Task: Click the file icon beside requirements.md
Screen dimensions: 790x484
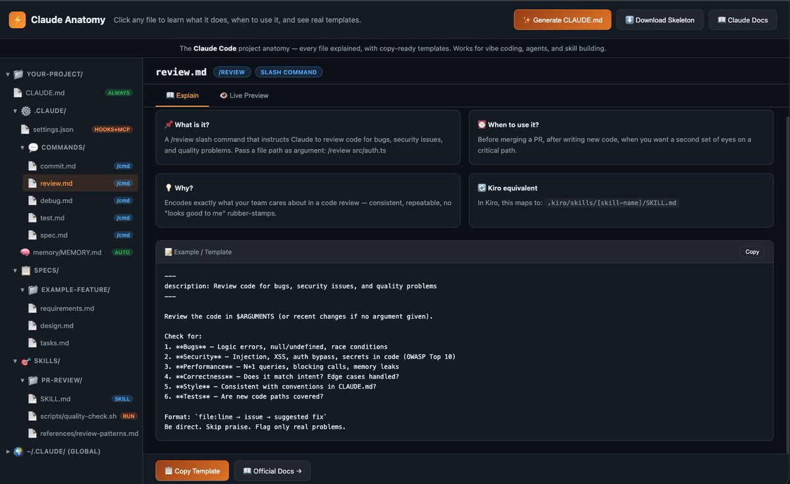Action: click(x=32, y=308)
